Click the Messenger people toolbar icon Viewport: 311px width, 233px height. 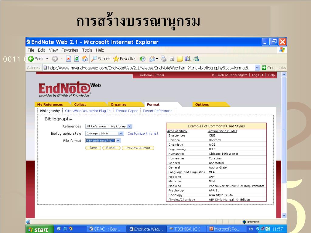click(197, 59)
